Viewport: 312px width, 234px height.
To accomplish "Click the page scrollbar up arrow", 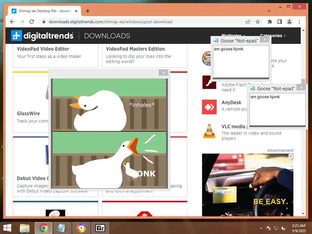I will tap(303, 30).
